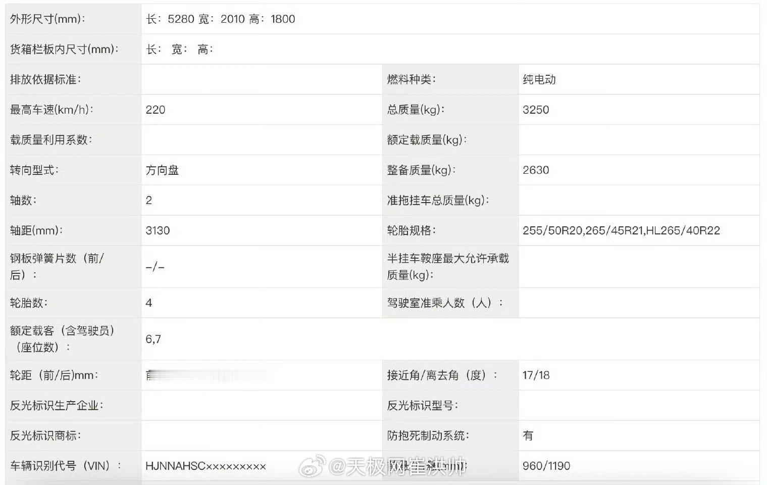767x485 pixels.
Task: Click the 驾驶室准乘人数(人) label
Action: click(x=445, y=303)
